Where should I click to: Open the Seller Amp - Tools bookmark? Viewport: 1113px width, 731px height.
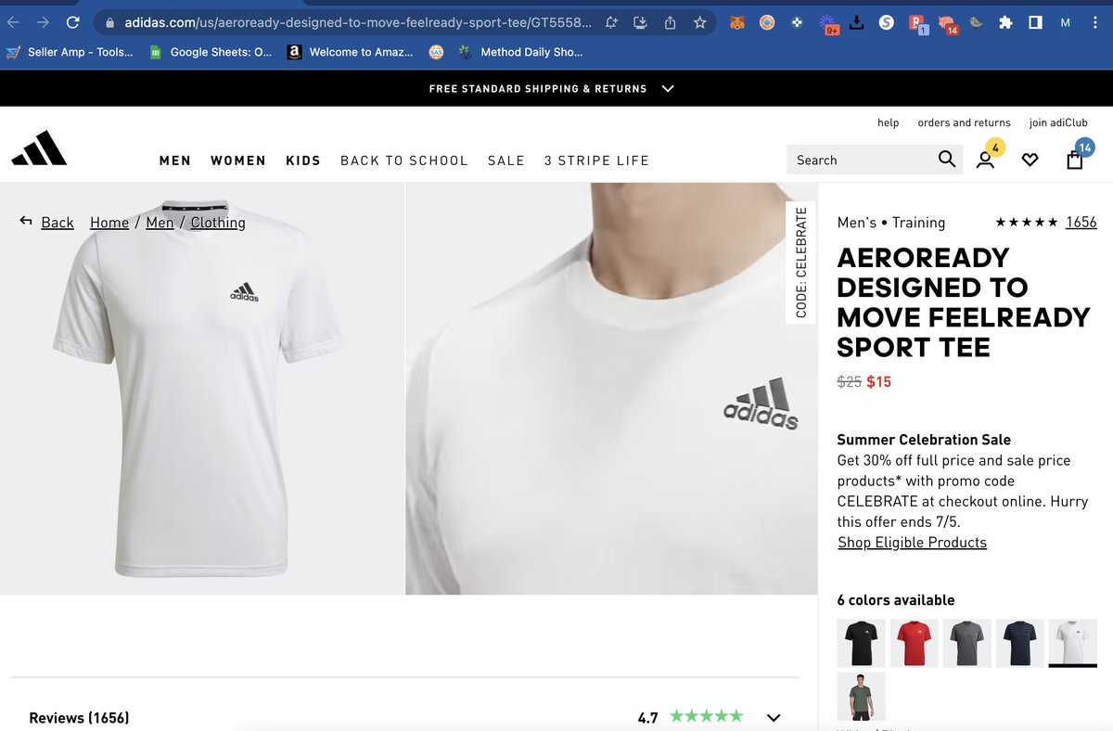tap(70, 52)
